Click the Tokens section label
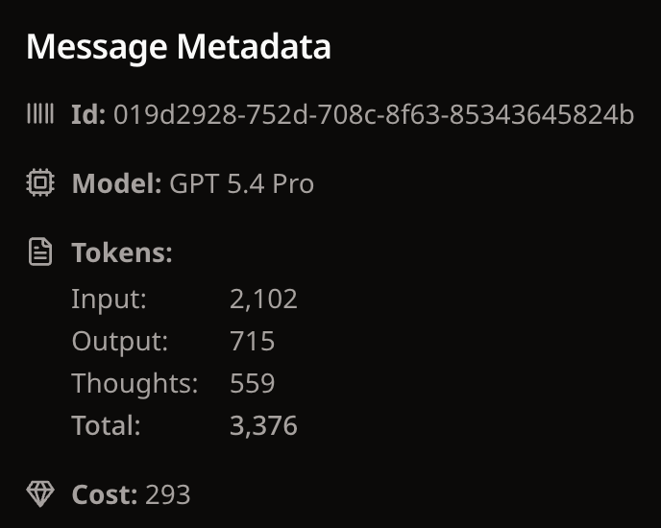Image resolution: width=661 pixels, height=528 pixels. click(122, 253)
